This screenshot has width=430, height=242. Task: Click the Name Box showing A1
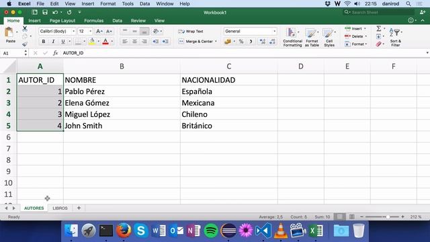tap(13, 53)
